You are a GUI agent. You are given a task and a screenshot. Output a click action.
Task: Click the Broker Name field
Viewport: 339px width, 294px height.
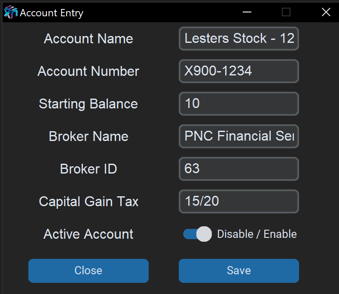[238, 136]
